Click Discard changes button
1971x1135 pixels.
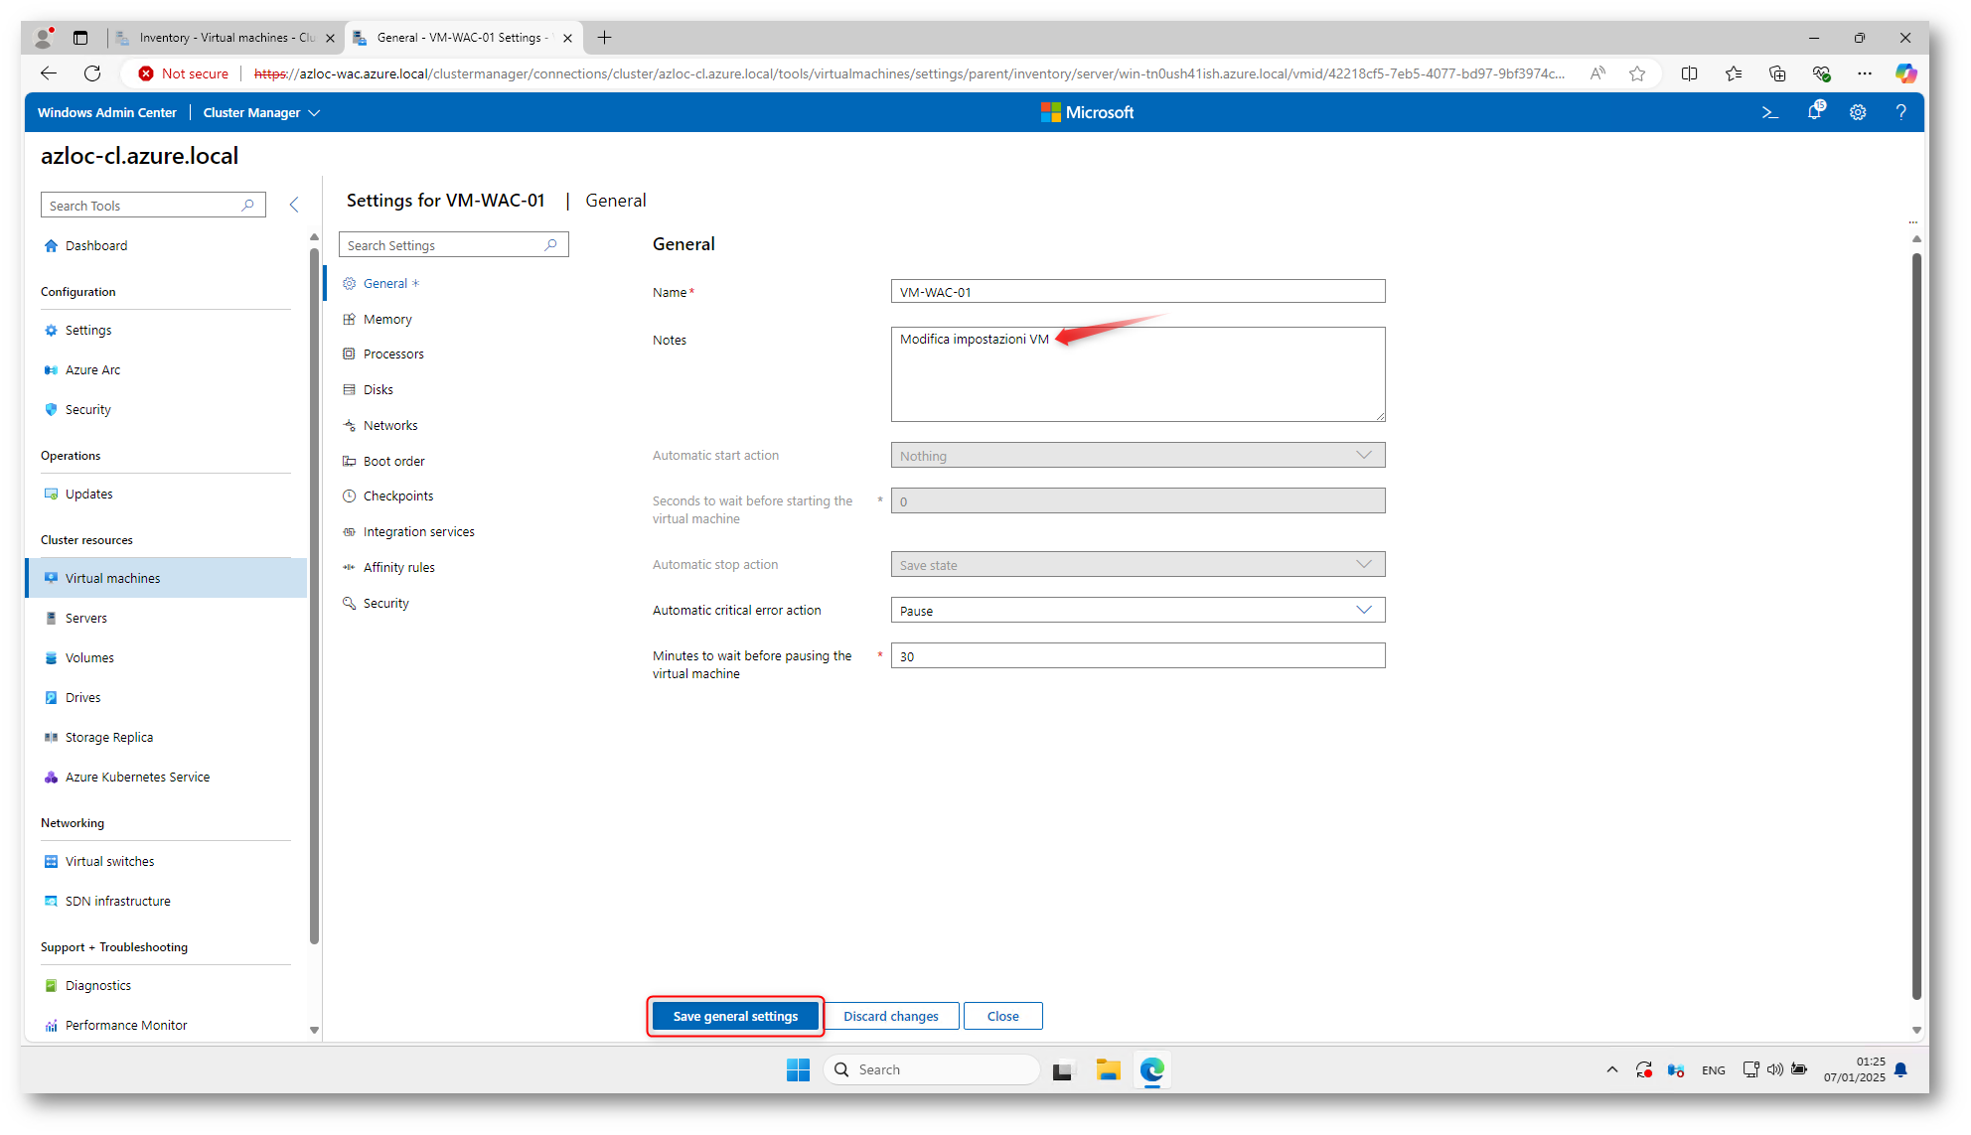click(x=890, y=1016)
